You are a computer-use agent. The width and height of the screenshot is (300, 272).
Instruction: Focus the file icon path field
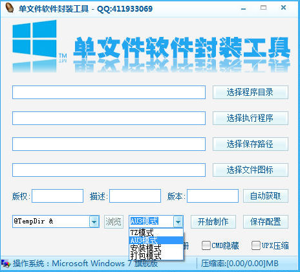pyautogui.click(x=109, y=170)
